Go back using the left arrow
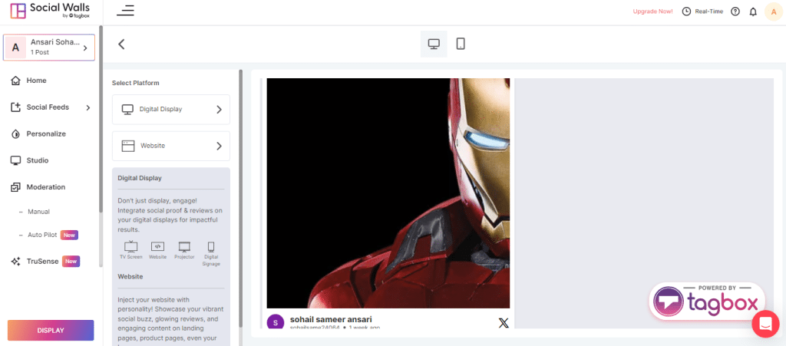Screen dimensions: 786x346 (x=121, y=44)
